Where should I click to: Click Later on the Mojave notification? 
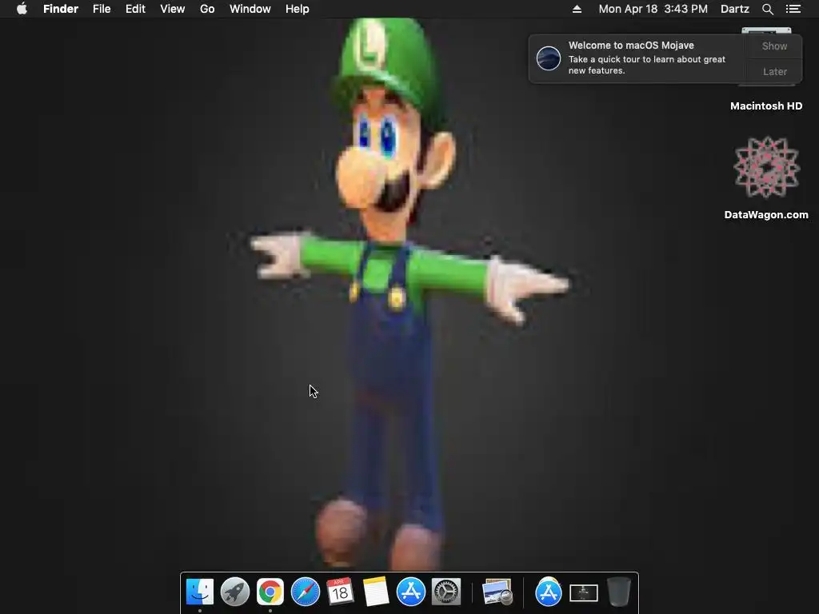[774, 71]
